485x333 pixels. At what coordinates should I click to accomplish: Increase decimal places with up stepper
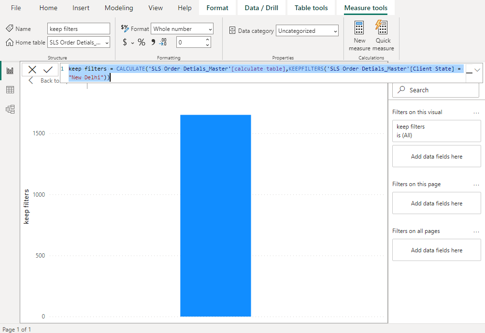[208, 39]
